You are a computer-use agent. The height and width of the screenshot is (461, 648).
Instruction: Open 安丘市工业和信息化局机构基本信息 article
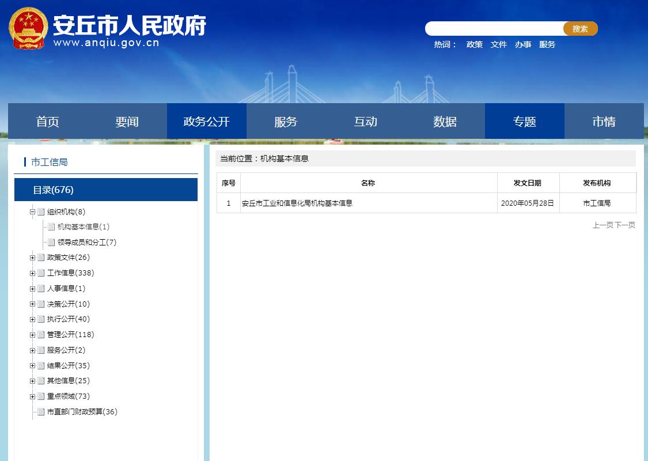tap(297, 203)
